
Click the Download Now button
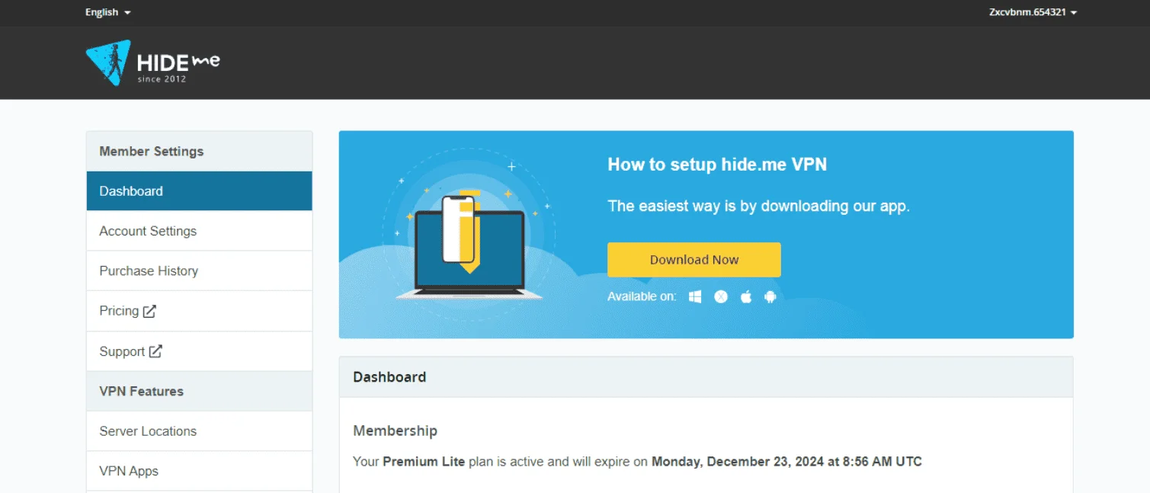point(694,260)
